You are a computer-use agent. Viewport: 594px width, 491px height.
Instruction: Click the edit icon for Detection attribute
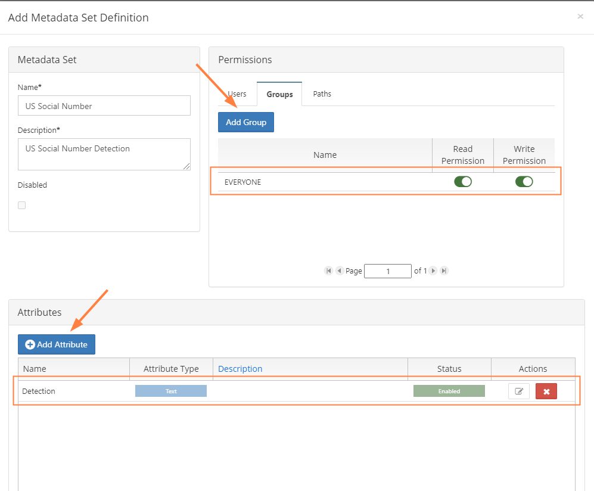tap(518, 391)
